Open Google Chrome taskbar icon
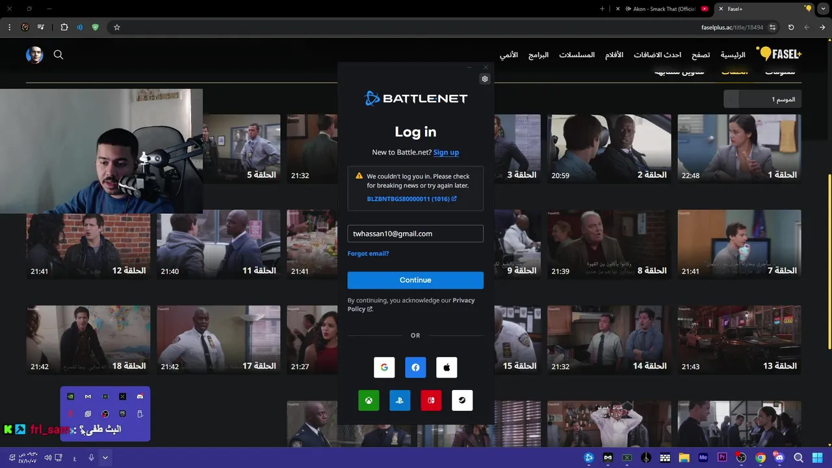This screenshot has width=832, height=468. coord(760,458)
